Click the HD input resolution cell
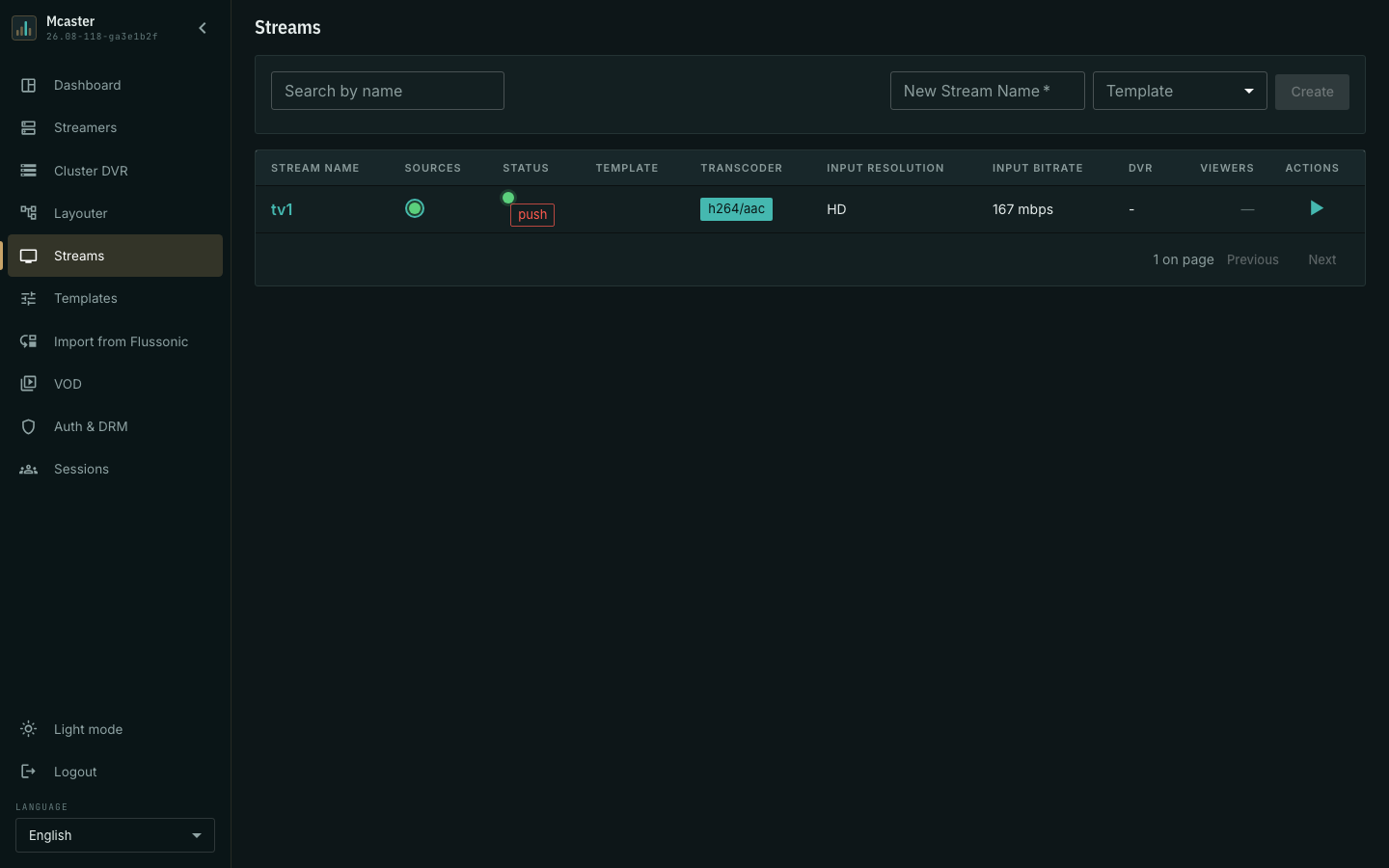 (x=836, y=209)
